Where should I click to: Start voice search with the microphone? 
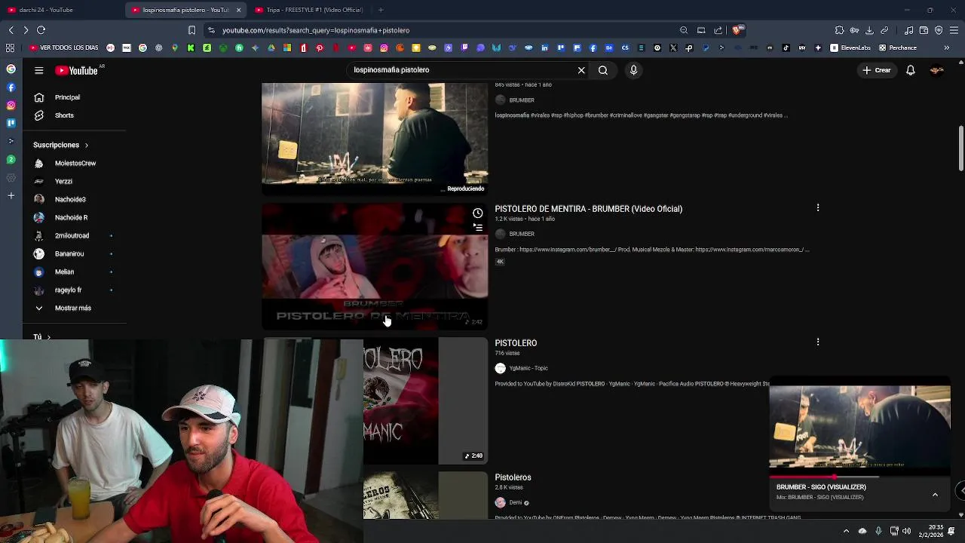633,70
